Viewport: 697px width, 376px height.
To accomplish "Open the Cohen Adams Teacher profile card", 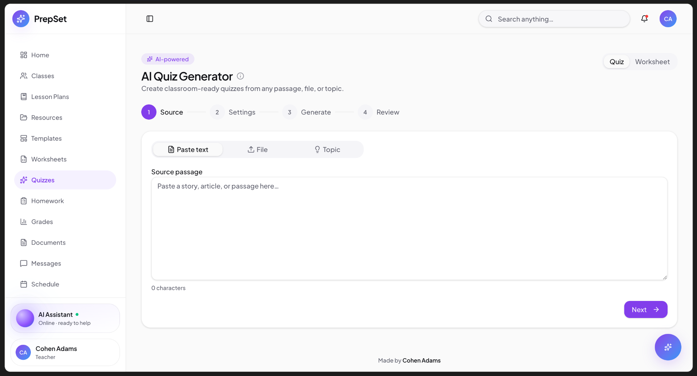I will pos(65,352).
